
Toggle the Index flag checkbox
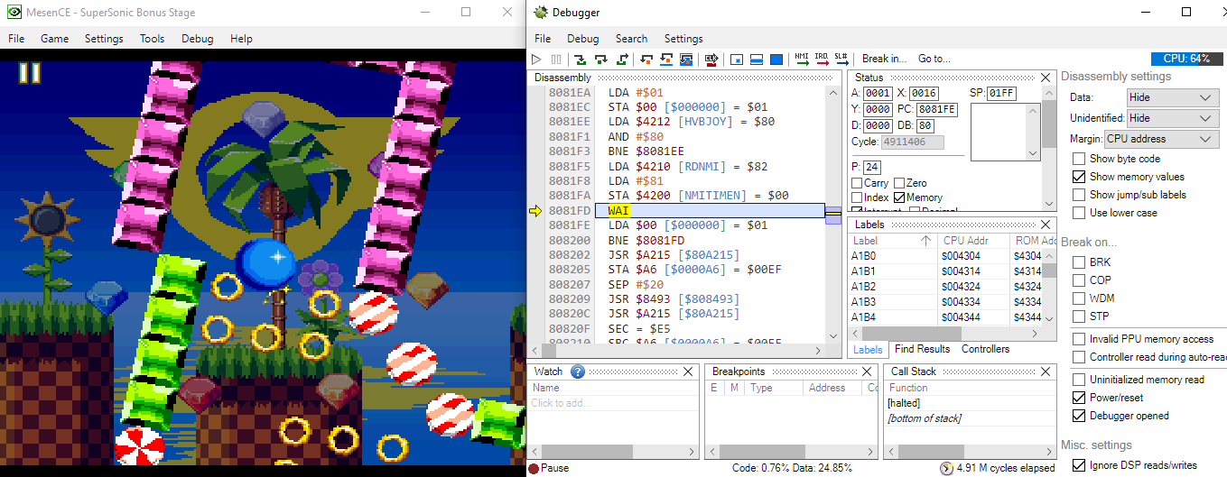click(x=857, y=197)
